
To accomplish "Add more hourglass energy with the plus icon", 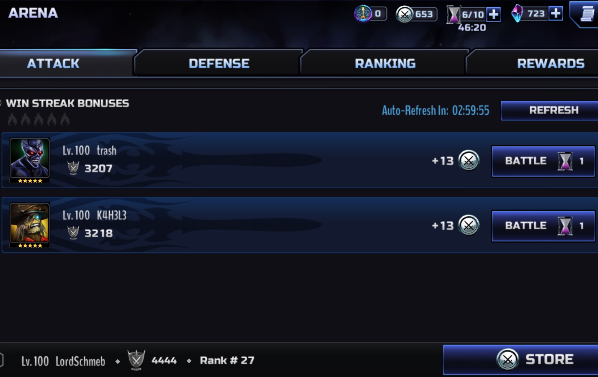I will tap(493, 14).
